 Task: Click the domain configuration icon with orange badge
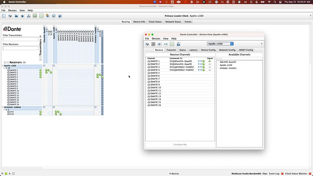click(x=47, y=16)
